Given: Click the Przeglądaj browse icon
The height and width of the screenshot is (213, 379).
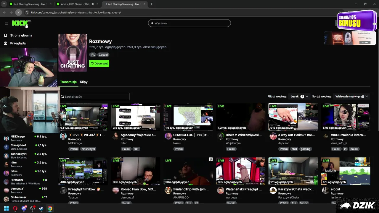Looking at the screenshot, I should pos(5,43).
